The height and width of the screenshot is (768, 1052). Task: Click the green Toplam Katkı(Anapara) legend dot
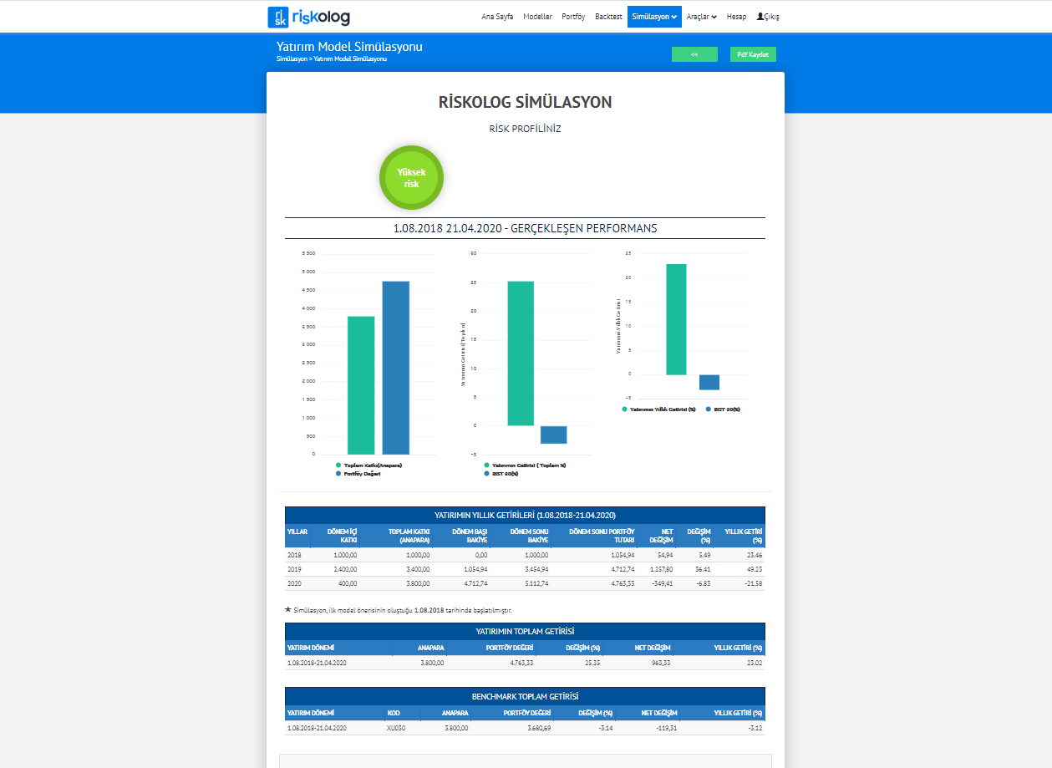coord(338,465)
